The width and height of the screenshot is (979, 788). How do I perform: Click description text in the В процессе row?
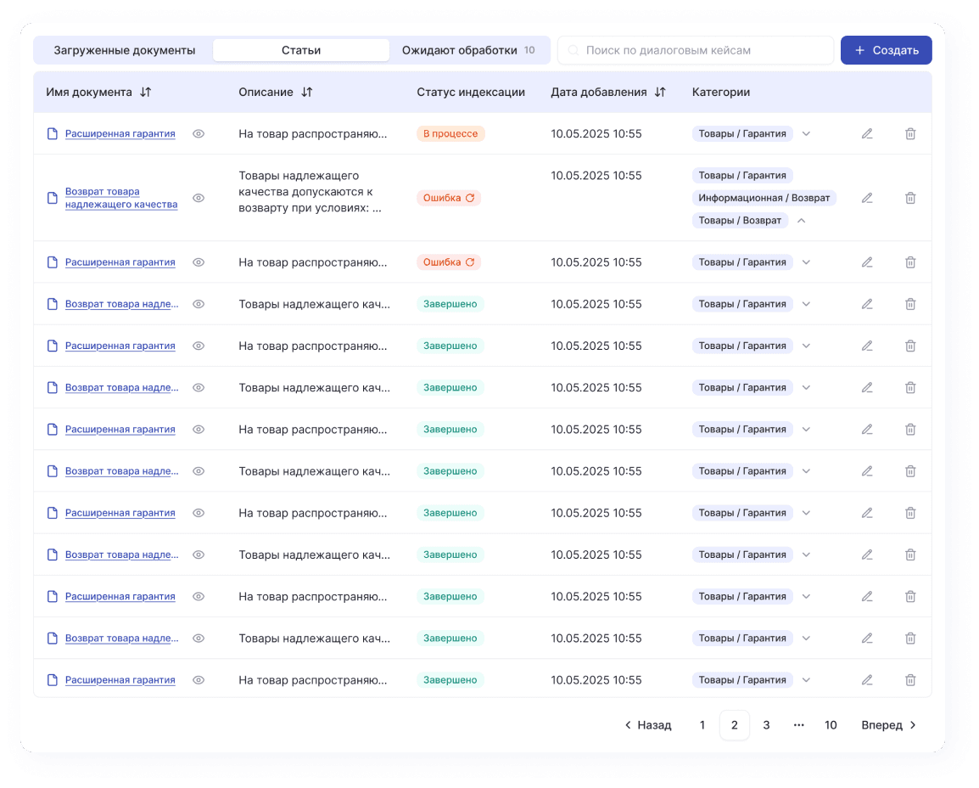point(313,133)
